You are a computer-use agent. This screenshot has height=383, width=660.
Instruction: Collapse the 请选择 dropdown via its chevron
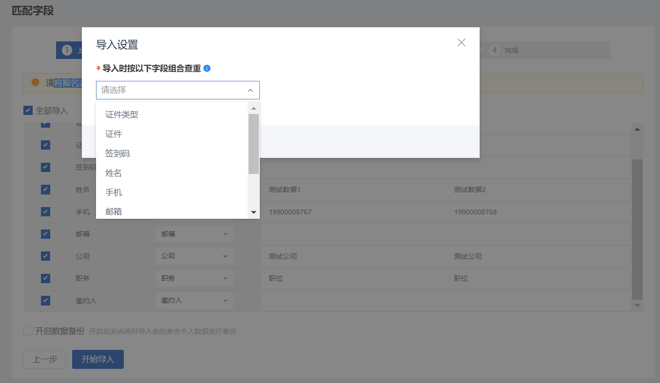pyautogui.click(x=250, y=90)
